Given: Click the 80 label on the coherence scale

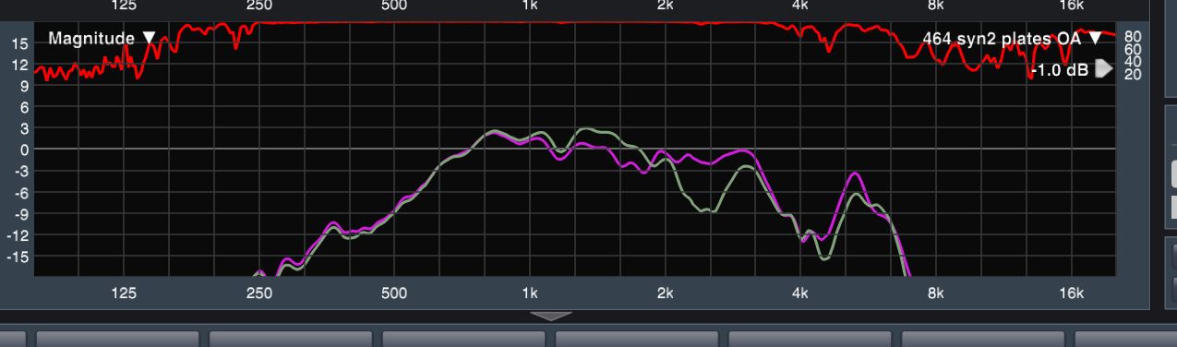Looking at the screenshot, I should (x=1133, y=37).
